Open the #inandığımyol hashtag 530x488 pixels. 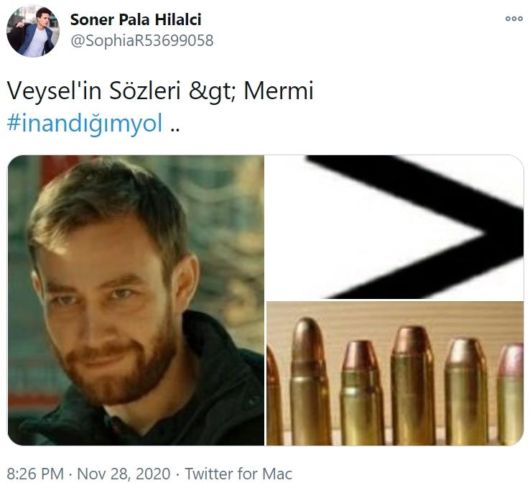[x=85, y=124]
